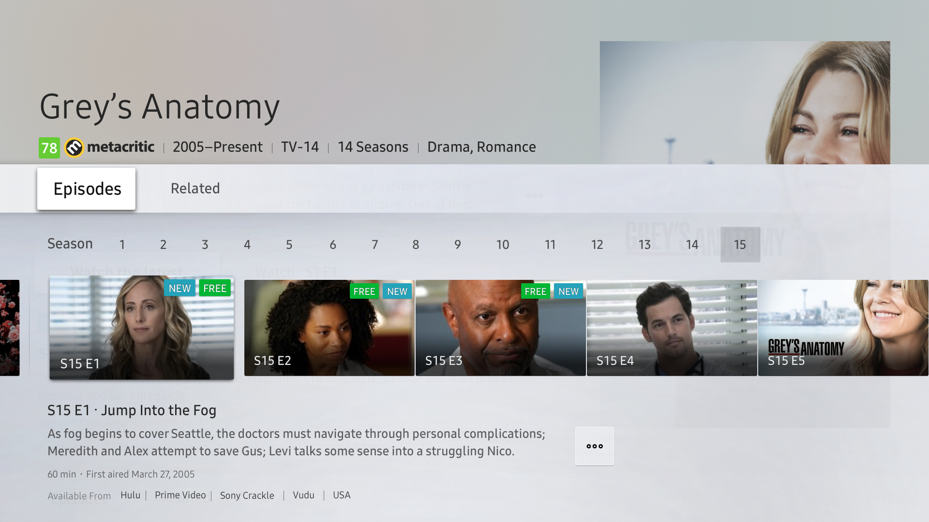The image size is (929, 522).
Task: Select season 13
Action: coord(644,245)
